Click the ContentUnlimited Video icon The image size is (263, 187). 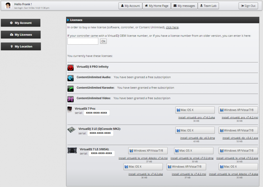[x=70, y=99]
